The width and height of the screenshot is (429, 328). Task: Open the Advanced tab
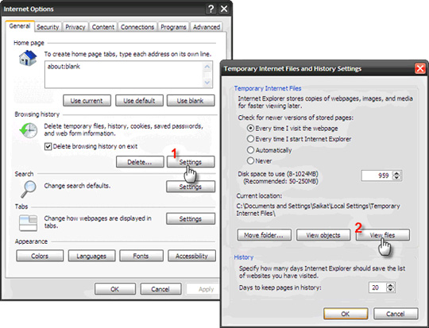coord(207,27)
